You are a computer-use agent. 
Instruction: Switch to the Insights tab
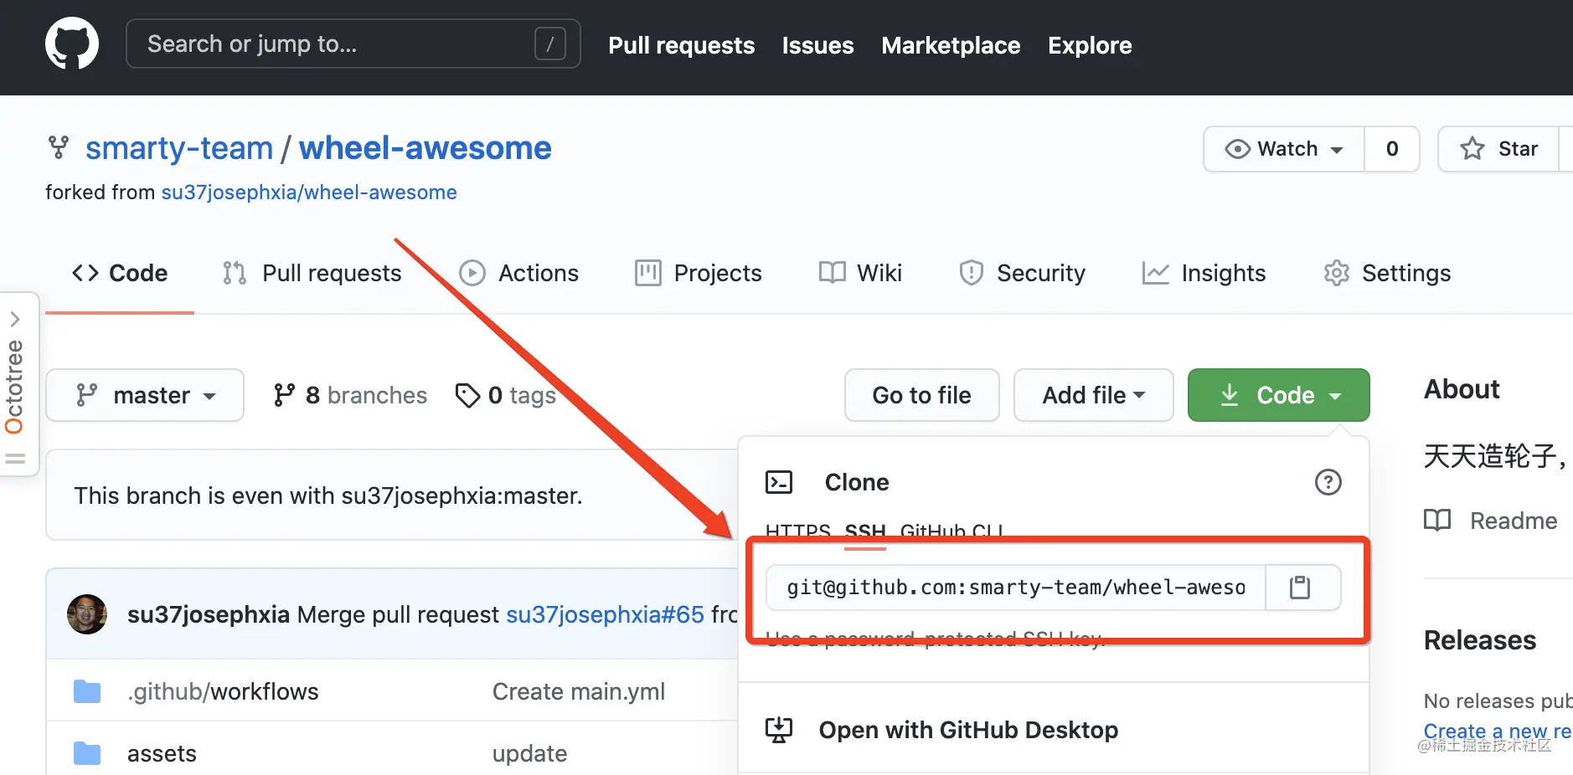(x=1204, y=273)
